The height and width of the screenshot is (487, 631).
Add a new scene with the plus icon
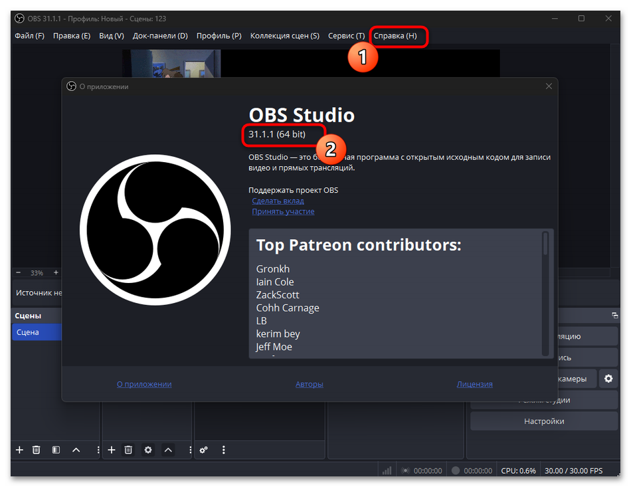(19, 450)
